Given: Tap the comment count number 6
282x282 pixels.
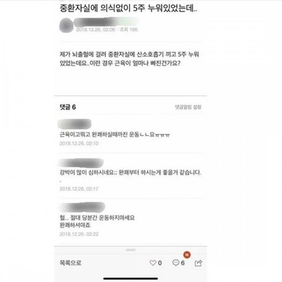Looking at the screenshot, I should point(183,263).
